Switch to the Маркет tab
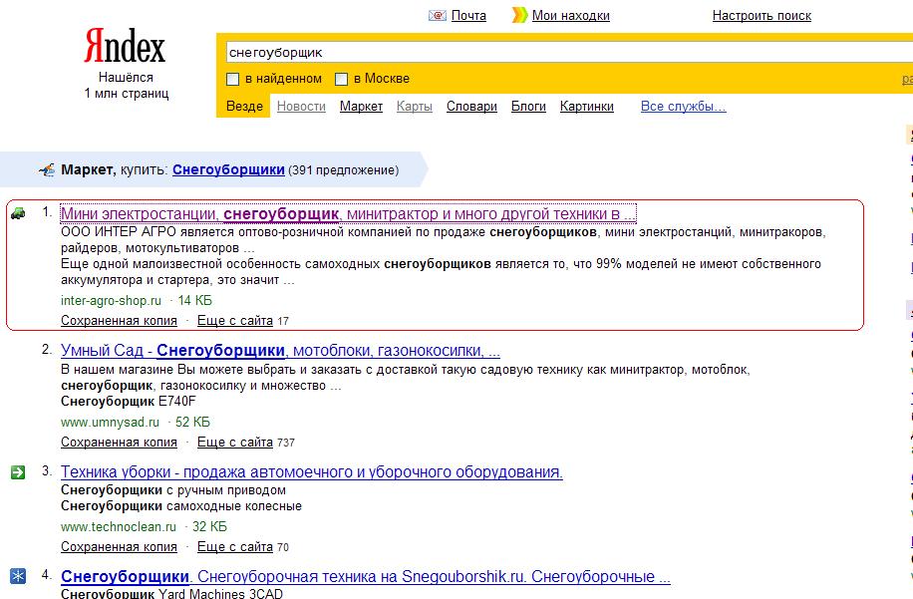 point(361,107)
